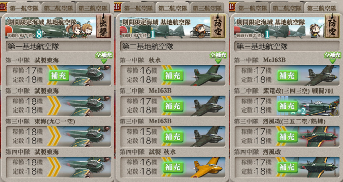Switch the 防空 tag on 第三基地航空隊
Image resolution: width=343 pixels, height=182 pixels.
coord(332,26)
